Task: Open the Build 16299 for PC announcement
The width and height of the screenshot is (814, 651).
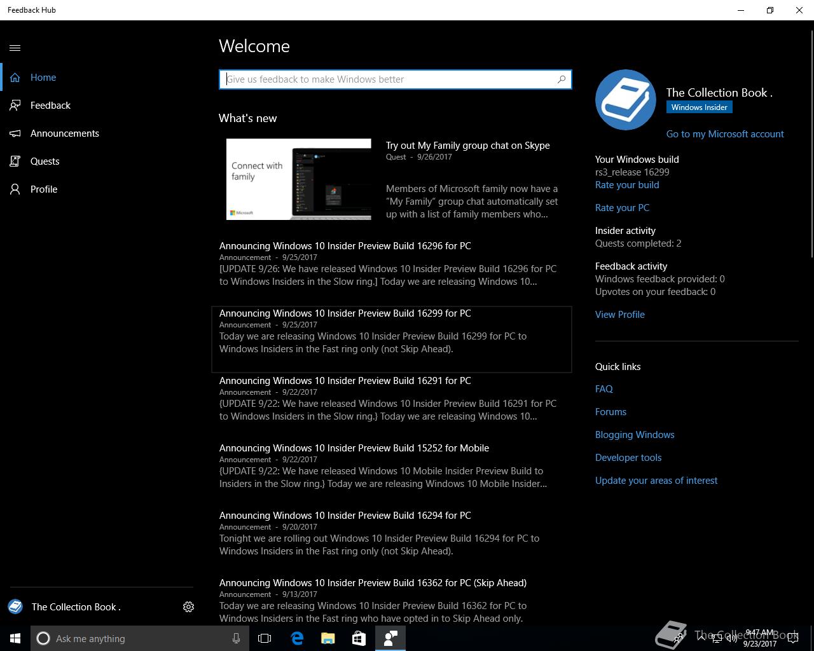Action: pos(391,339)
